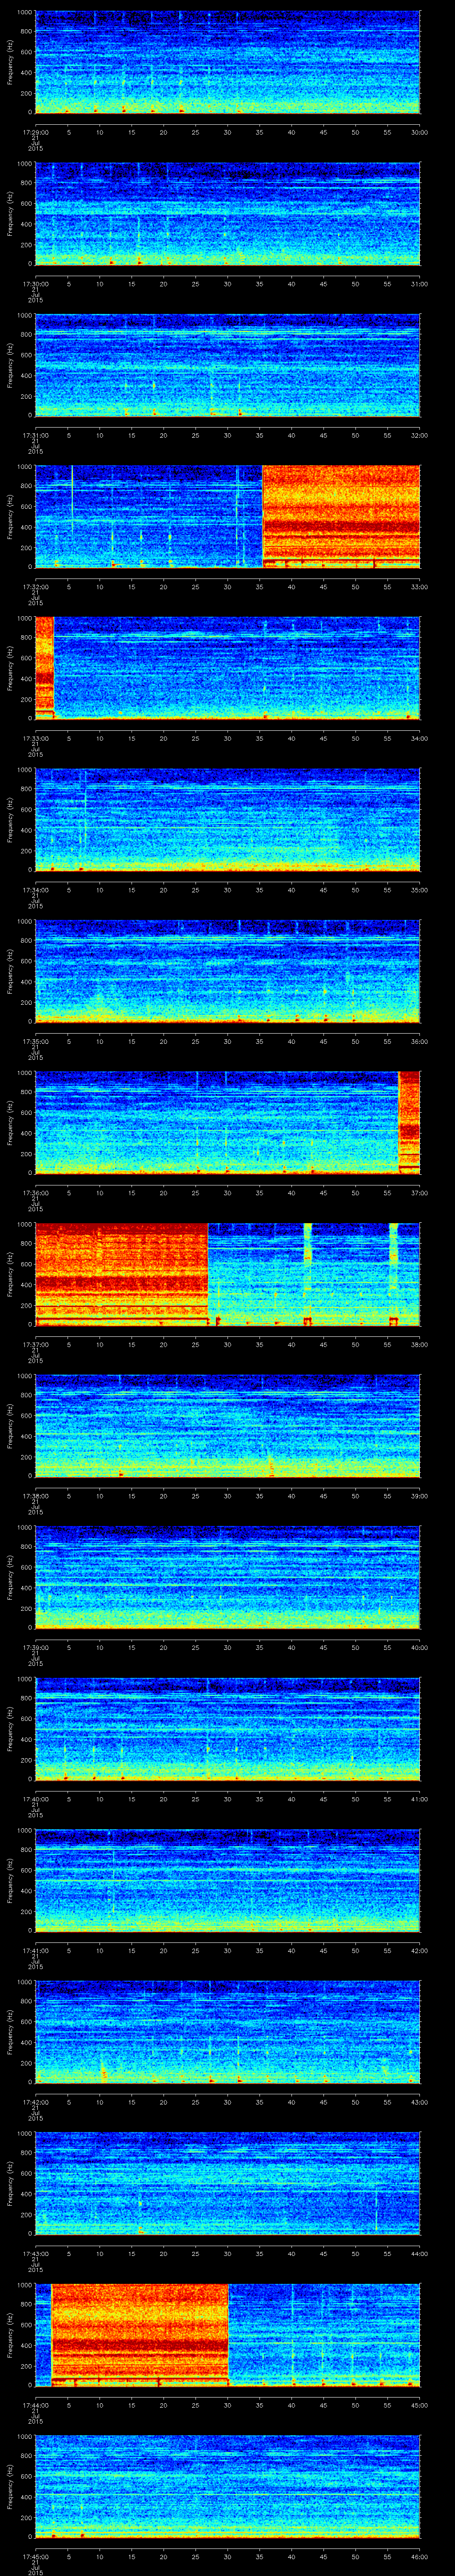Click the "37:00" end label of the 17:36:00 axis
455x2576 pixels.
pos(419,1193)
